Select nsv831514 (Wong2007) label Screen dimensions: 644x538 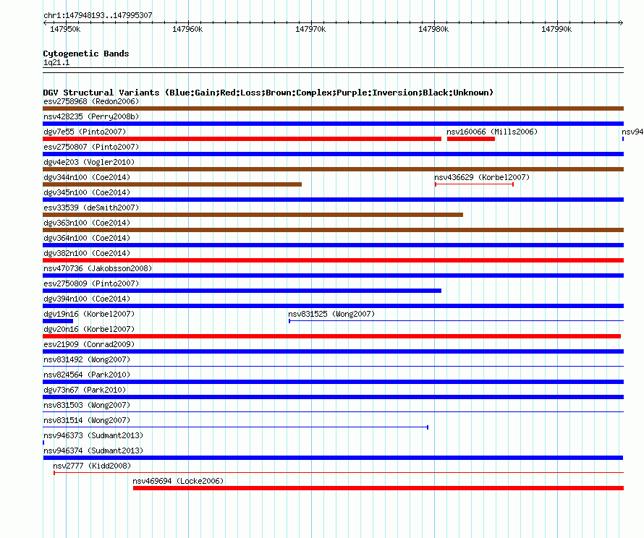click(87, 420)
